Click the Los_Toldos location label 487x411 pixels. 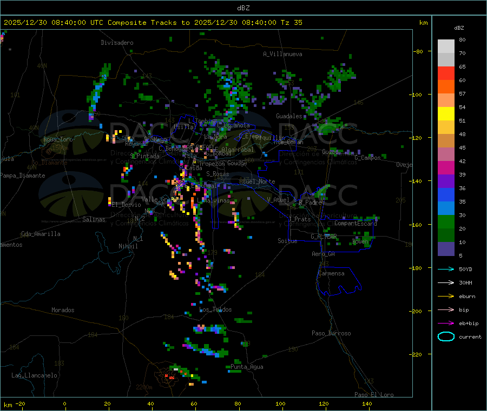215,309
